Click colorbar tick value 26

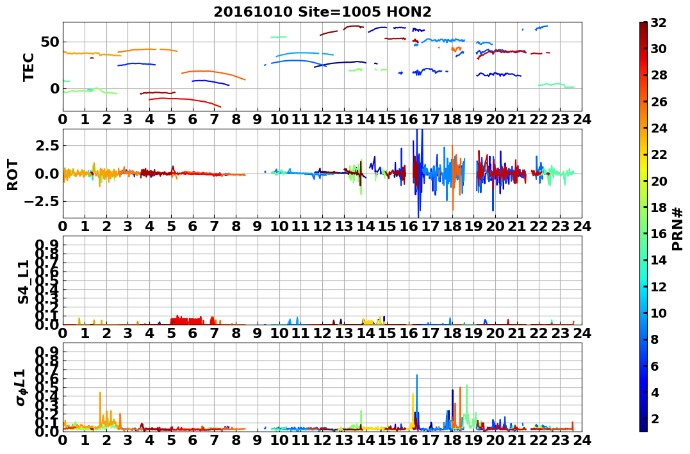coord(659,102)
